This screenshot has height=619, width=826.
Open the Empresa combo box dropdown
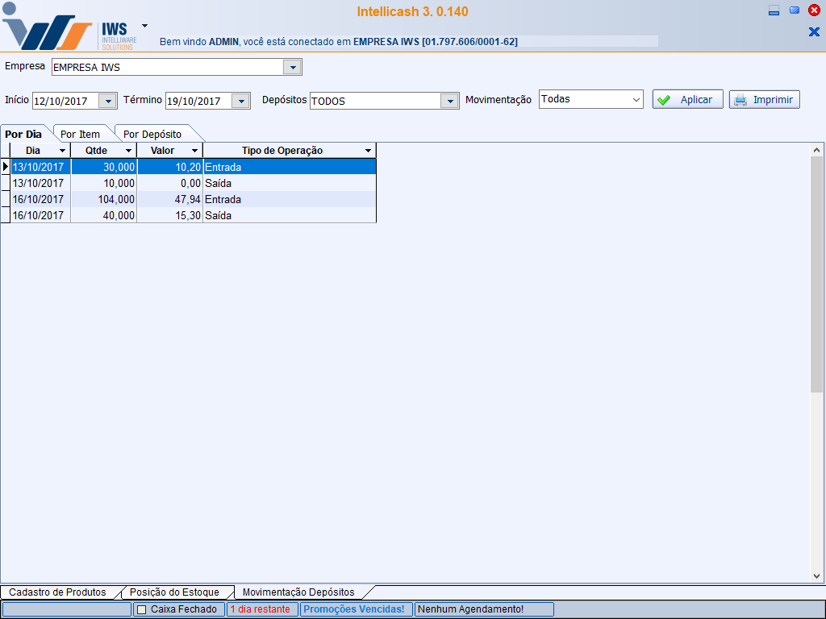point(293,67)
